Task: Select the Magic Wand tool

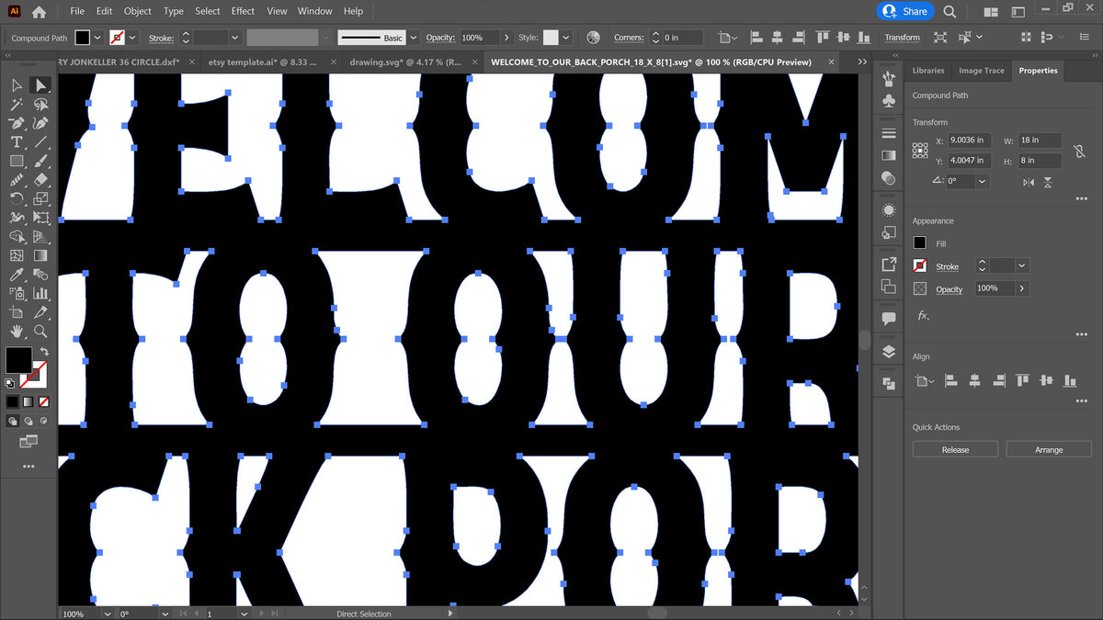Action: tap(17, 105)
